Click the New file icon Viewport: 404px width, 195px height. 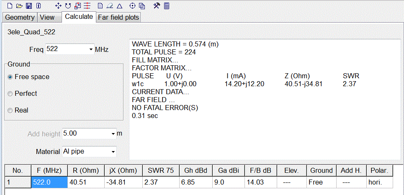[10, 6]
